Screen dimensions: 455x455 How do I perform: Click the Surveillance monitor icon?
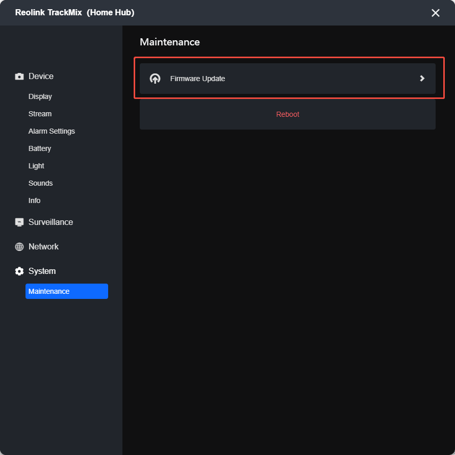[x=19, y=222]
